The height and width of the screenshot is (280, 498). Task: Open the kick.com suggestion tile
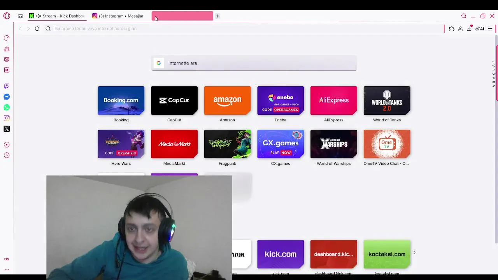[281, 254]
